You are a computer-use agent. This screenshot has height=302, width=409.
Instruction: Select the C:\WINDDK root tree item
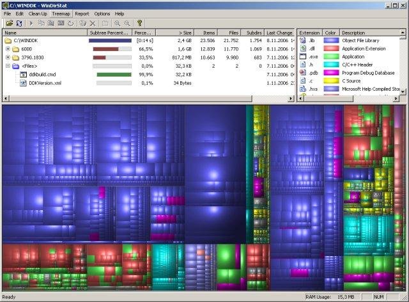pyautogui.click(x=26, y=41)
